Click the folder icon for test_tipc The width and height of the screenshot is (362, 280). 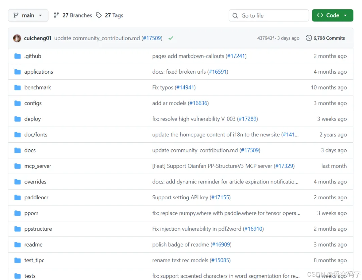coord(17,260)
